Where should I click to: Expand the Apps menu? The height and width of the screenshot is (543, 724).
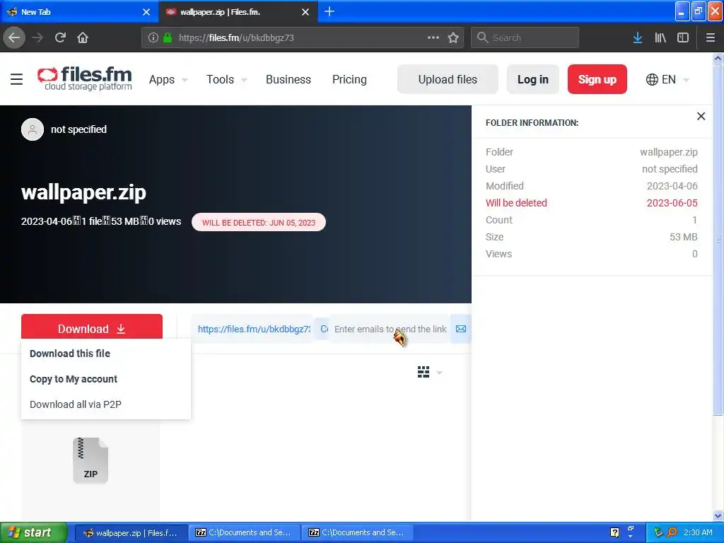pos(168,79)
